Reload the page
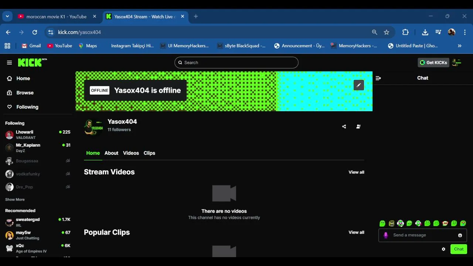The height and width of the screenshot is (266, 473). click(35, 32)
